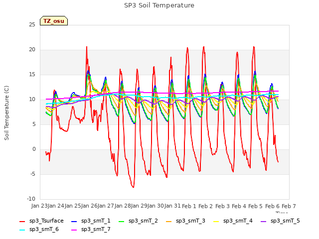Click the 10 y-axis tick label
This screenshot has height=239, width=319.
click(32, 100)
